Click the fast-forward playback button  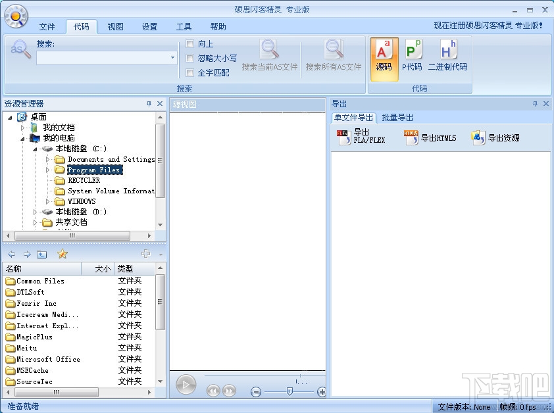pos(229,391)
